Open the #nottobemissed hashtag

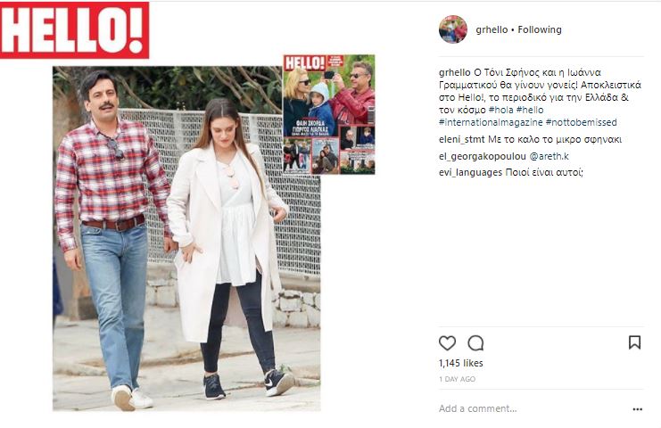[582, 122]
